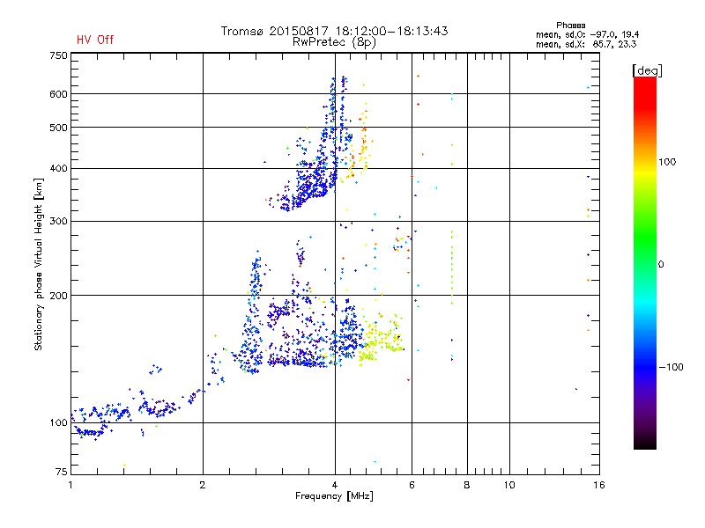Click the y-axis tick label '750'
The width and height of the screenshot is (705, 528).
[x=58, y=55]
